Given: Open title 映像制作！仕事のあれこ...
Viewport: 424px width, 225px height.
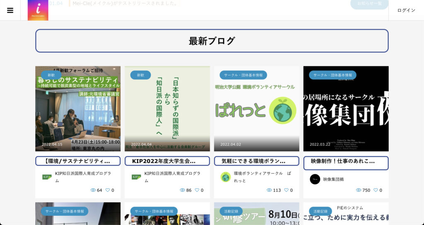Looking at the screenshot, I should [346, 163].
